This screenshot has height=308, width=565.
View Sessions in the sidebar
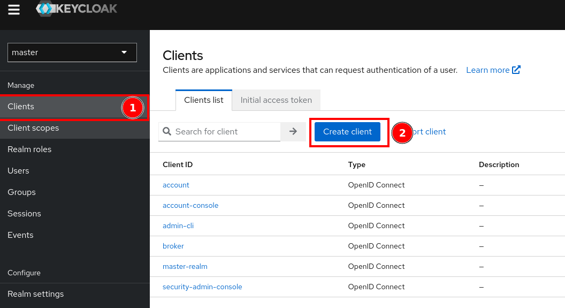click(24, 214)
